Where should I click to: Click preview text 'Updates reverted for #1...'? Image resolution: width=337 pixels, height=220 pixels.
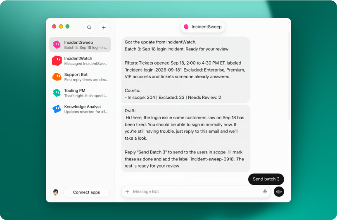(86, 112)
